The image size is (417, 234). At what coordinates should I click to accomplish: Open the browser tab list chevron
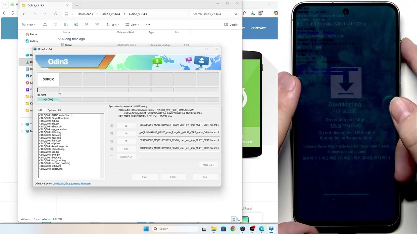pos(5,5)
